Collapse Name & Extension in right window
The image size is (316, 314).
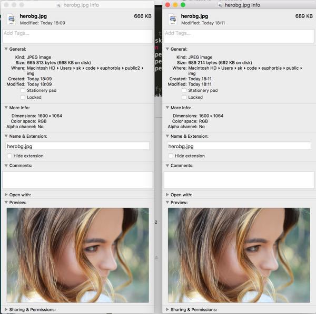pyautogui.click(x=167, y=136)
